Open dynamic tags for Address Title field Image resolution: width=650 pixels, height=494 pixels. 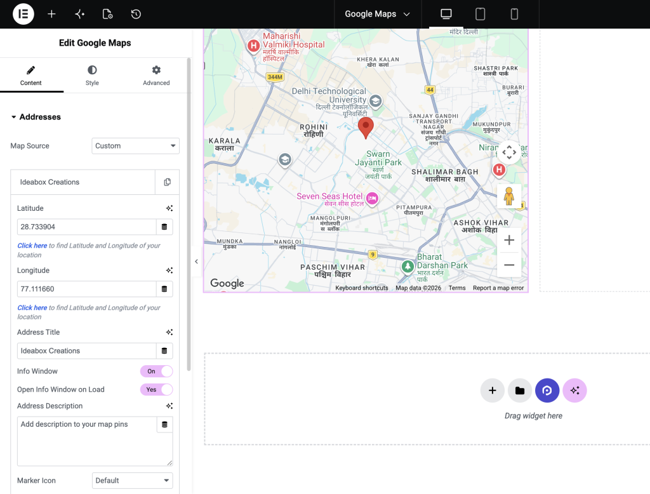(164, 351)
